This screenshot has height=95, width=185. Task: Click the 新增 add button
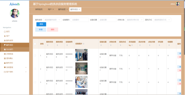pyautogui.click(x=40, y=30)
